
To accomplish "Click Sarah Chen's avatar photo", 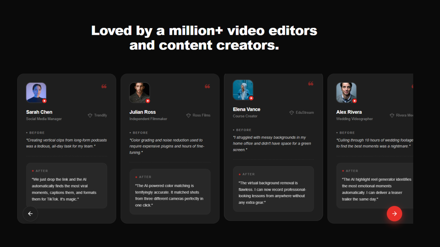I will point(36,92).
